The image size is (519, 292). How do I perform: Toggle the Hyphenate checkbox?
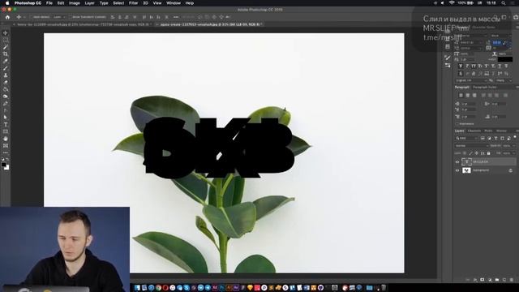click(x=457, y=124)
